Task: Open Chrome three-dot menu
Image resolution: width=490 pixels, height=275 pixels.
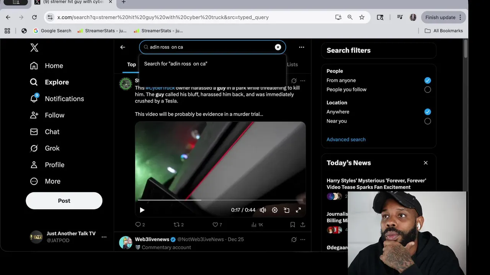Action: click(x=460, y=17)
